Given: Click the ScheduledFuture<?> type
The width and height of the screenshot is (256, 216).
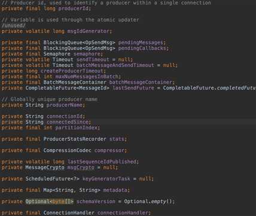Looking at the screenshot, I should click(53, 178).
